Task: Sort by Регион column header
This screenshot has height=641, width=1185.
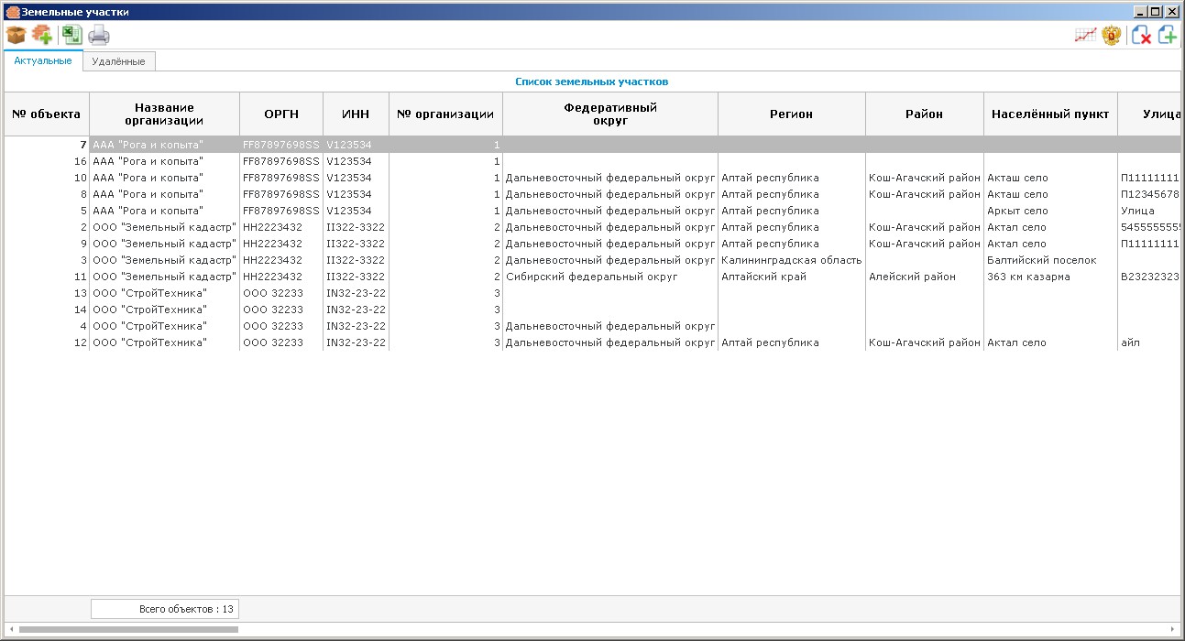Action: (792, 114)
